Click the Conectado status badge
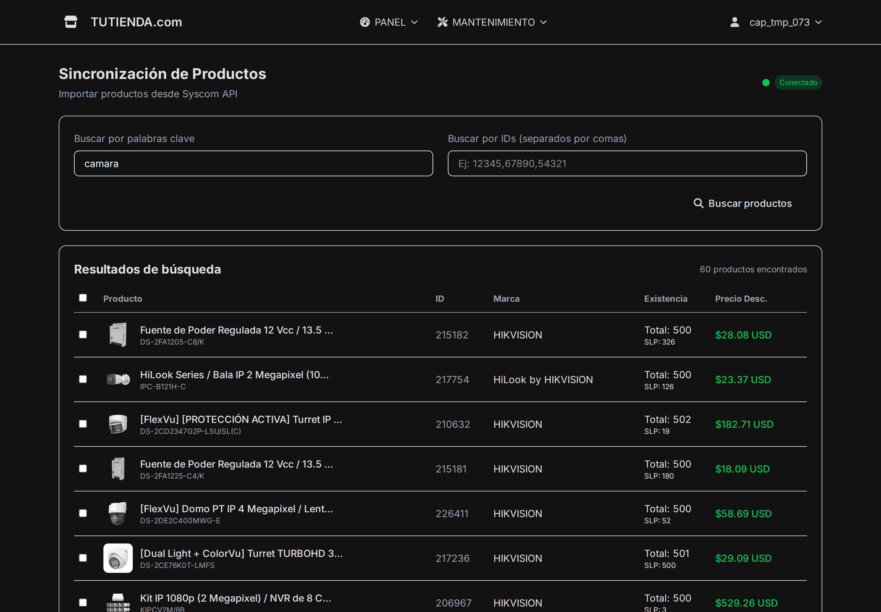 (x=798, y=83)
